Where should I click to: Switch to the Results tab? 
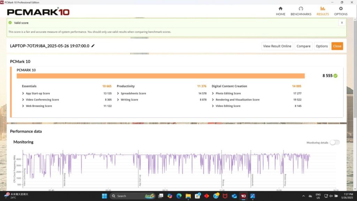click(x=322, y=11)
